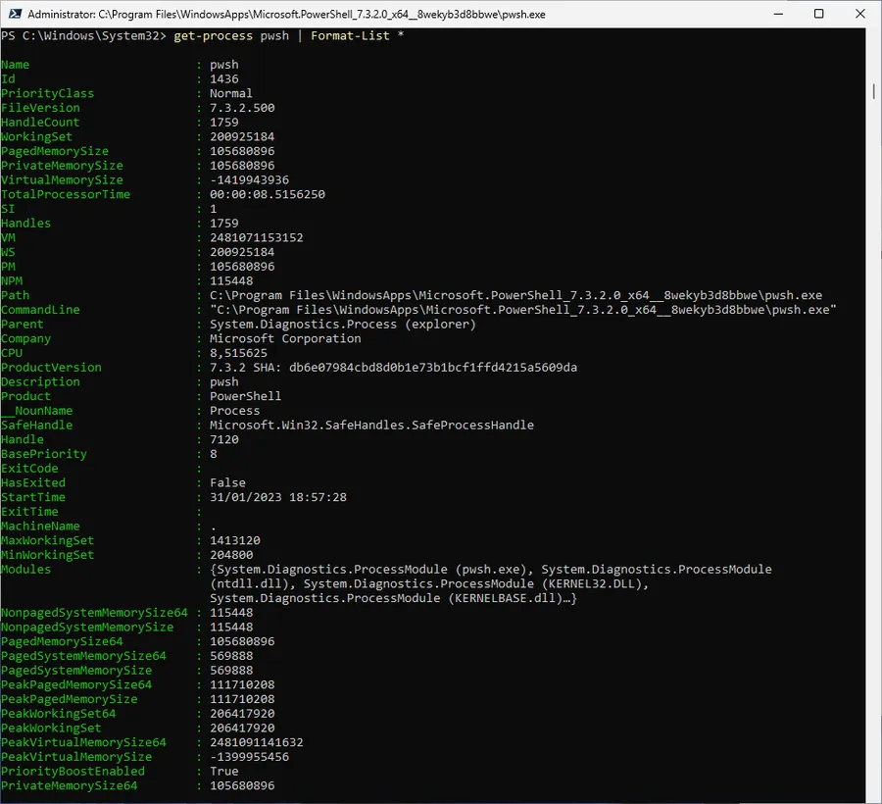Maximize the PowerShell window

click(819, 14)
